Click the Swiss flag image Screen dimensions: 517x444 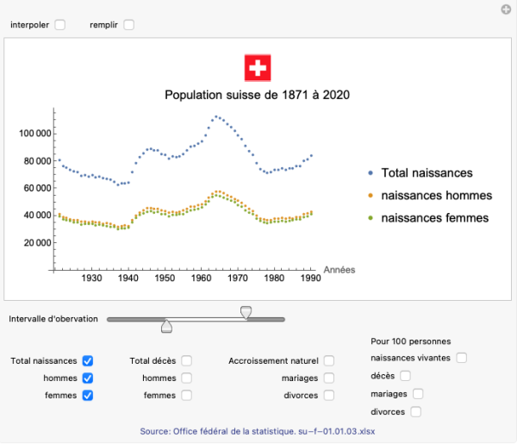coord(258,67)
